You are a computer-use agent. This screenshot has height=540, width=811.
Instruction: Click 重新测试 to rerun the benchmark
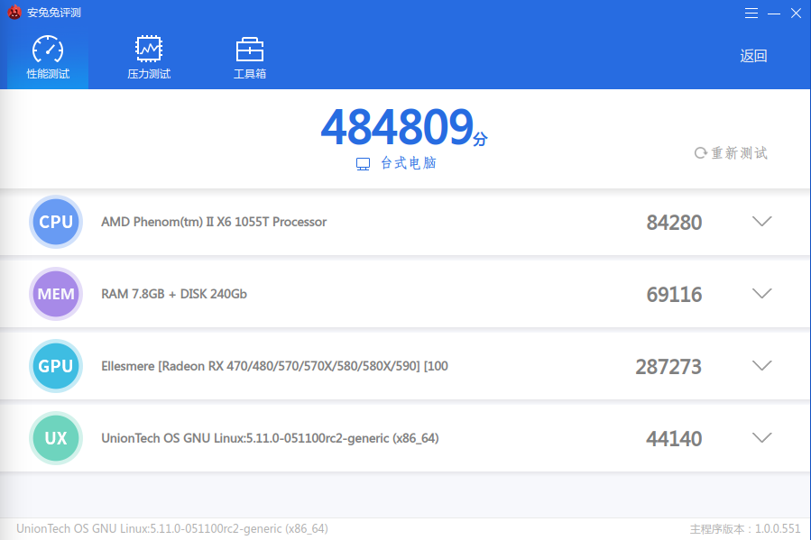point(731,153)
